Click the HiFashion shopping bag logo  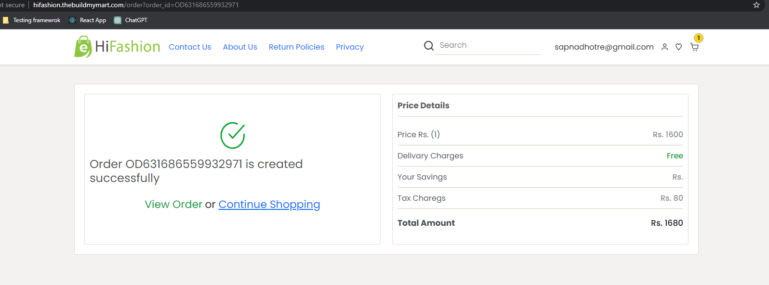[x=83, y=47]
